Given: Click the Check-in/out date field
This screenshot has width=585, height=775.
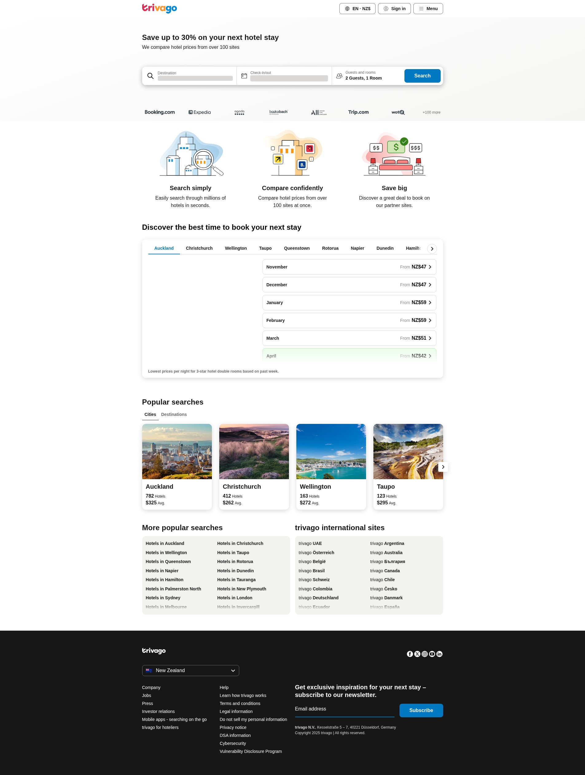Looking at the screenshot, I should click(x=284, y=76).
